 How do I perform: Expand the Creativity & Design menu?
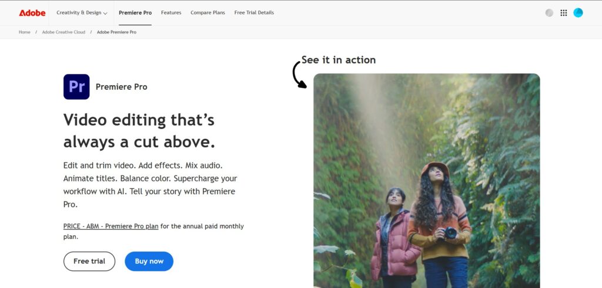pos(82,13)
